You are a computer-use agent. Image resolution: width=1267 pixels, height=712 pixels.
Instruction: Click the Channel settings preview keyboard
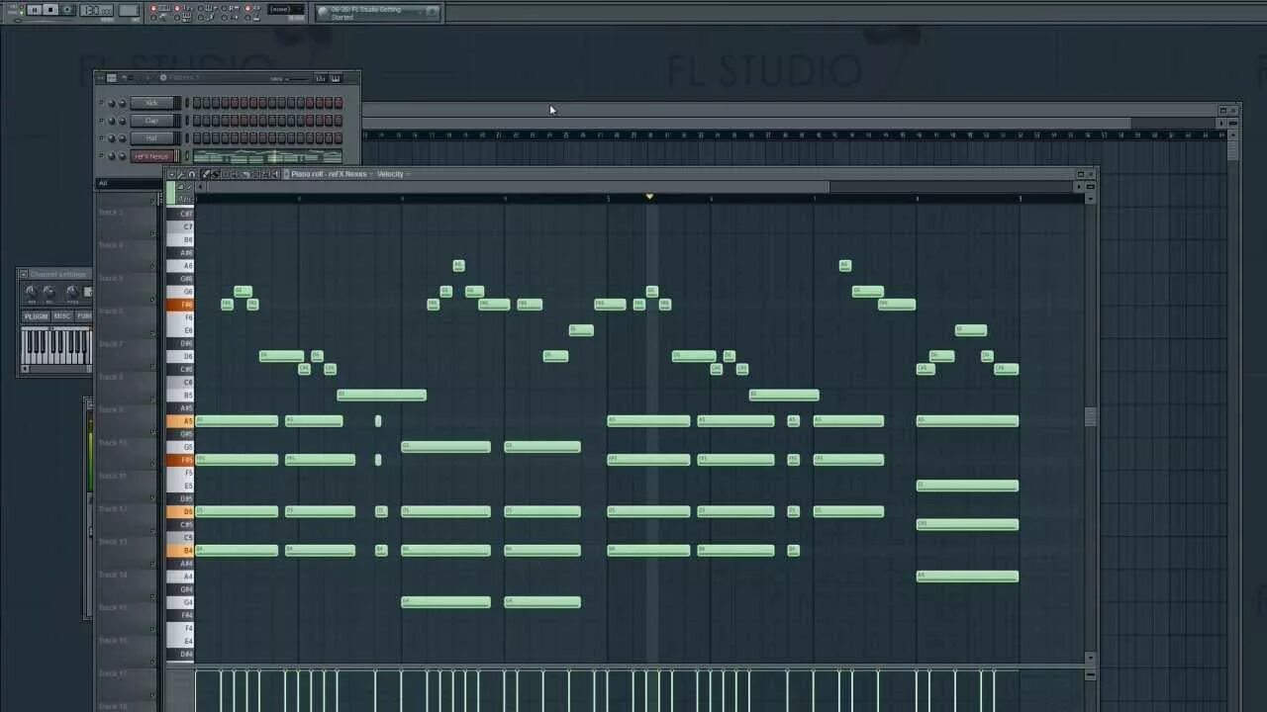[56, 346]
